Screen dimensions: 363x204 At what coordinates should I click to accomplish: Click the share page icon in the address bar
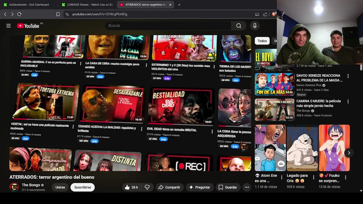pos(265,14)
